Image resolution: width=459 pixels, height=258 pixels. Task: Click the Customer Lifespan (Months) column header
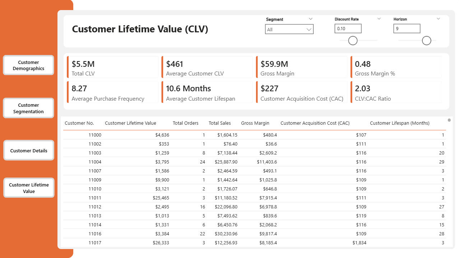click(x=399, y=123)
